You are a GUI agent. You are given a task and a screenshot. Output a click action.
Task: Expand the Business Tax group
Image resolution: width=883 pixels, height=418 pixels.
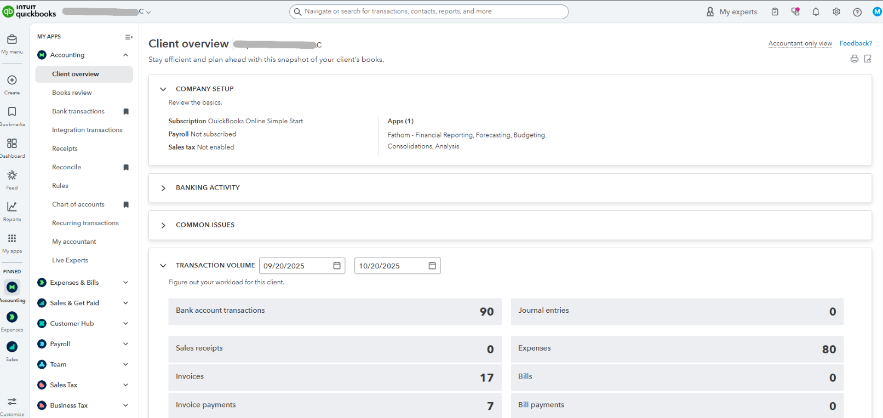coord(125,405)
